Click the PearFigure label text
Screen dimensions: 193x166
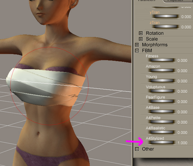coord(156,97)
